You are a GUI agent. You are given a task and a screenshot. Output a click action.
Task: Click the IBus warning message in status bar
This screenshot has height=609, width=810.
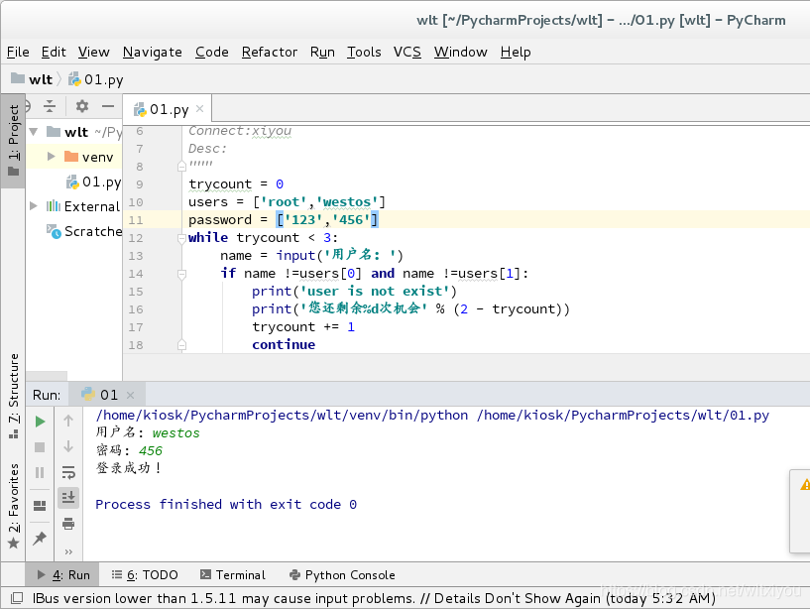374,599
